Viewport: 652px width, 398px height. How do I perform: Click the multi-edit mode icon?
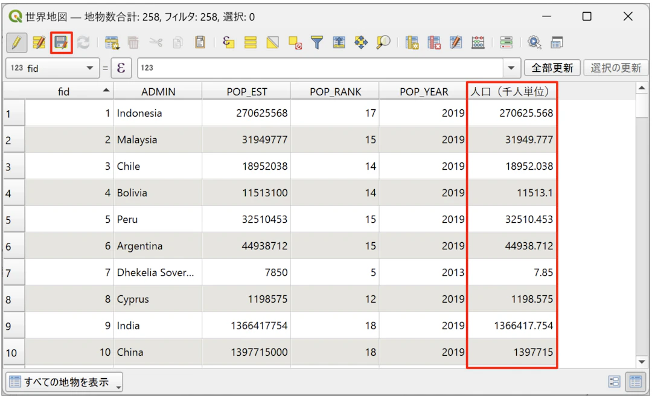tap(39, 42)
